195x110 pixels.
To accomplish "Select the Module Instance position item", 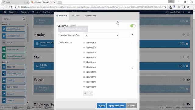I will 14,29.
